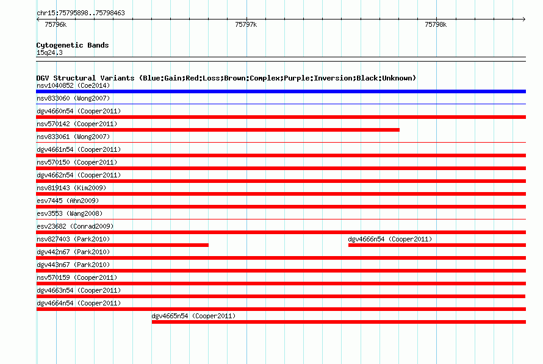Select the nsv827403 (Park2010) label
The height and width of the screenshot is (364, 543).
(x=73, y=239)
